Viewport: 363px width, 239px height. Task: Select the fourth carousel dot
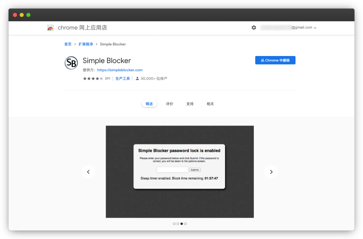pyautogui.click(x=186, y=224)
